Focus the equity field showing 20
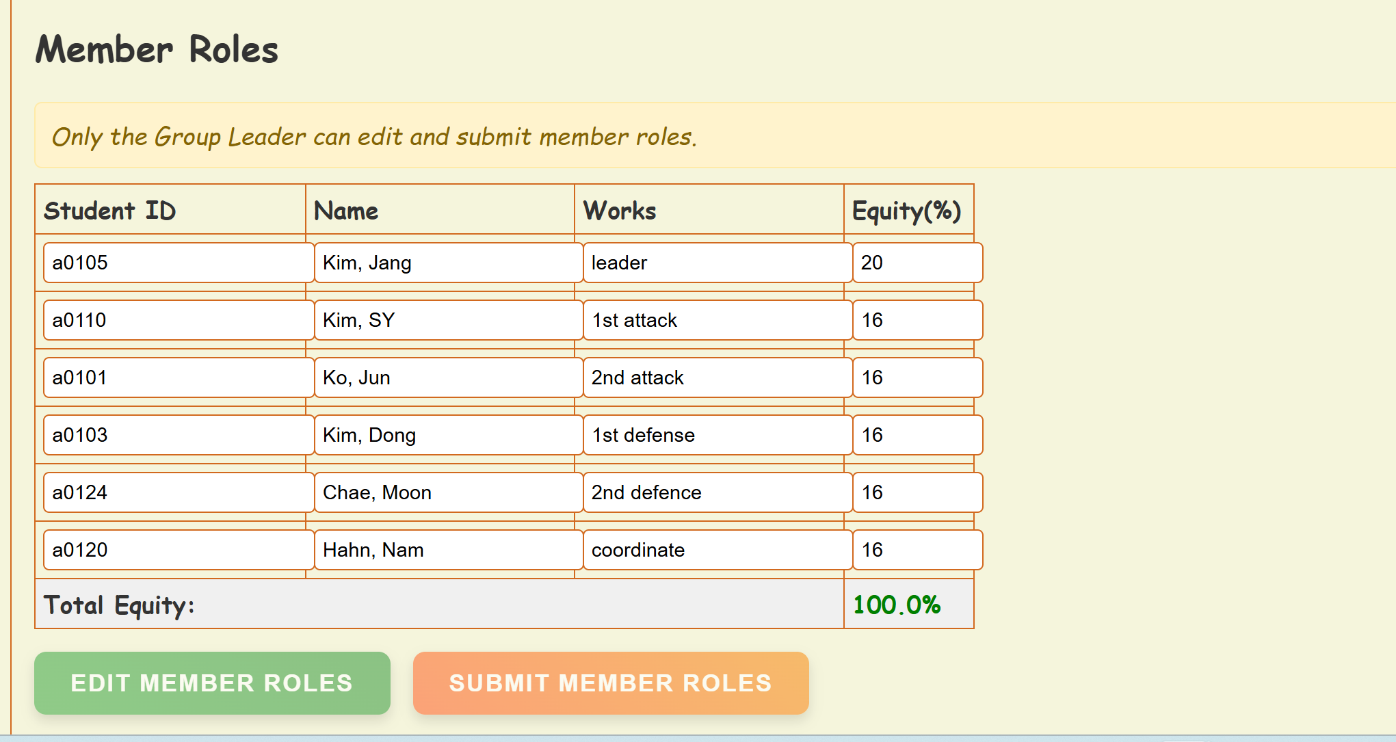This screenshot has width=1396, height=742. pyautogui.click(x=917, y=263)
